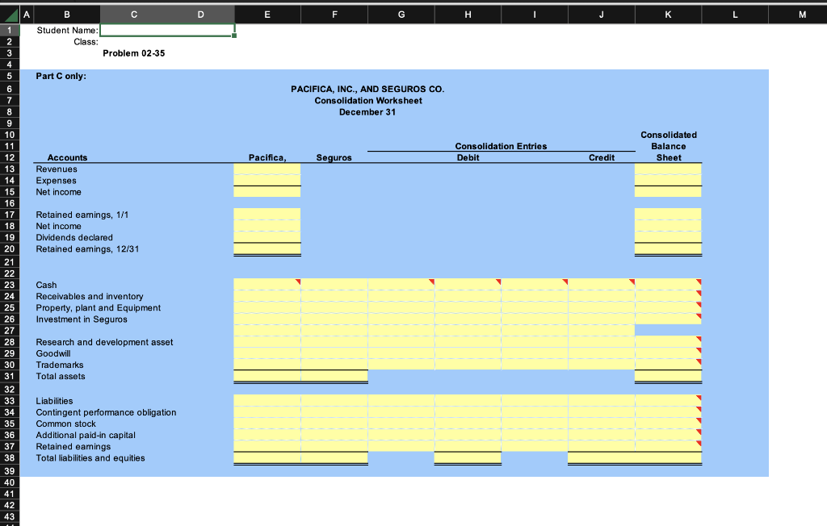Select row 13 header
Screen dimensions: 827x526
point(10,169)
